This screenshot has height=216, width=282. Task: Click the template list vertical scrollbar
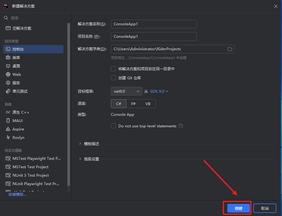(x=68, y=104)
